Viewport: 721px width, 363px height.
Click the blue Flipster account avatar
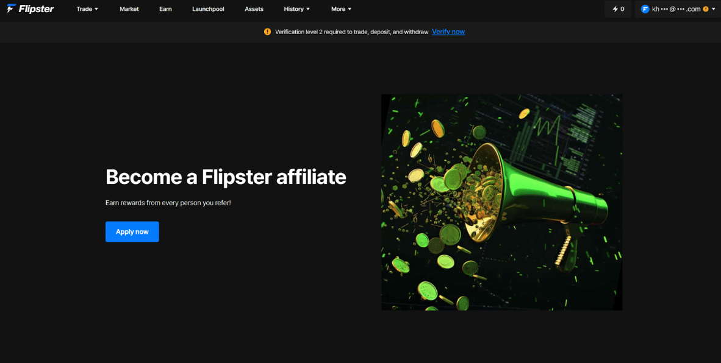point(645,9)
